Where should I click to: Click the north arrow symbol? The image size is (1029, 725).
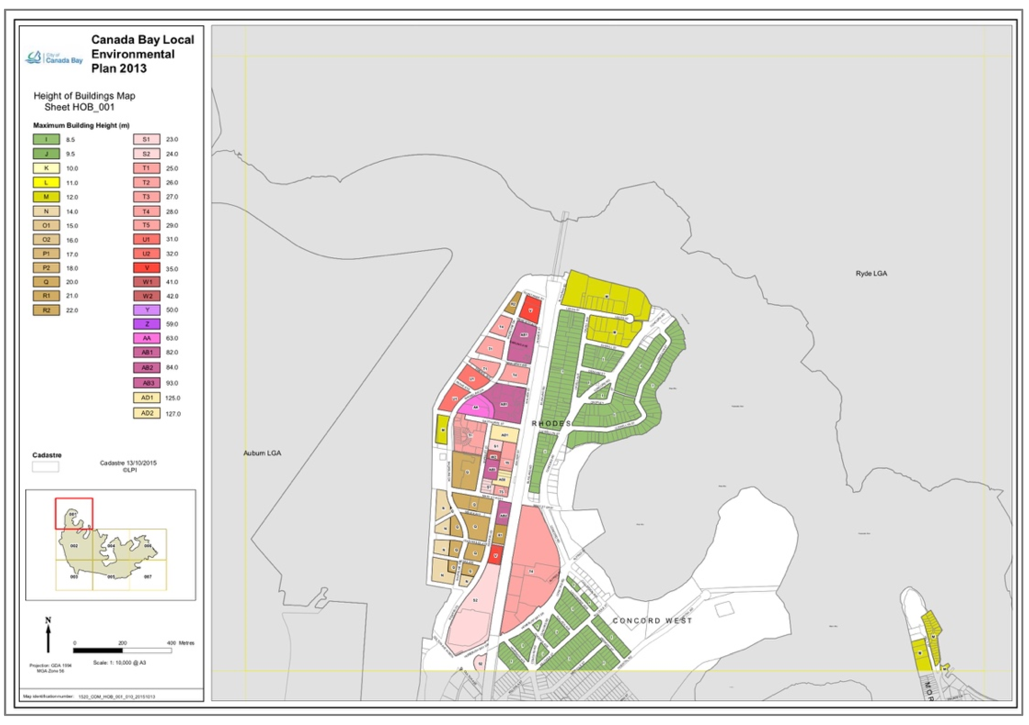pyautogui.click(x=48, y=636)
